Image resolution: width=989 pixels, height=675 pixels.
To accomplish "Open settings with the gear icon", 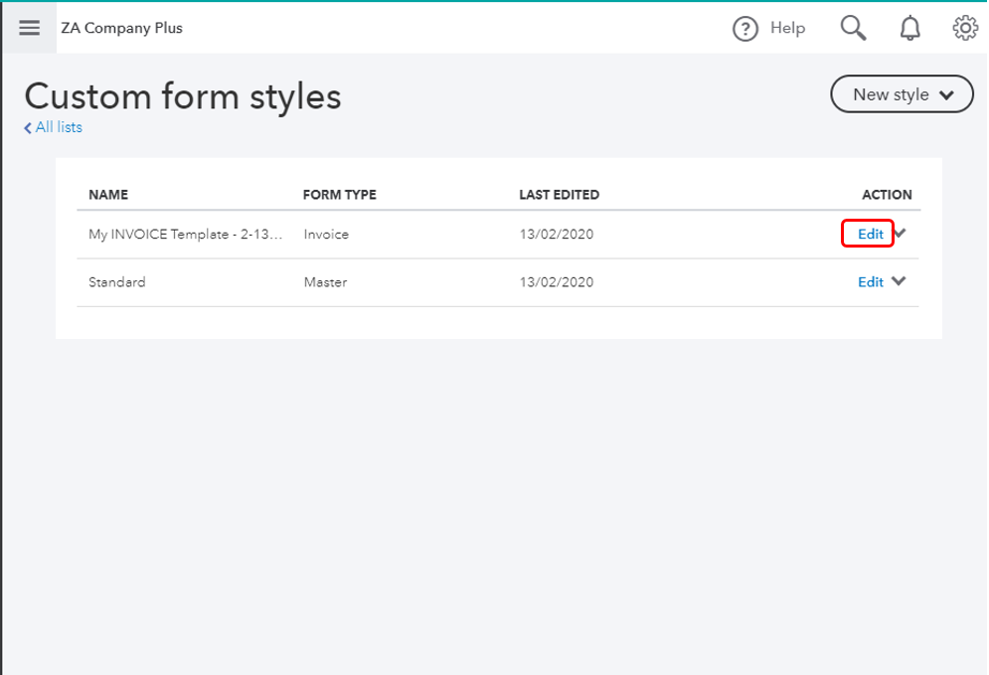I will [964, 28].
